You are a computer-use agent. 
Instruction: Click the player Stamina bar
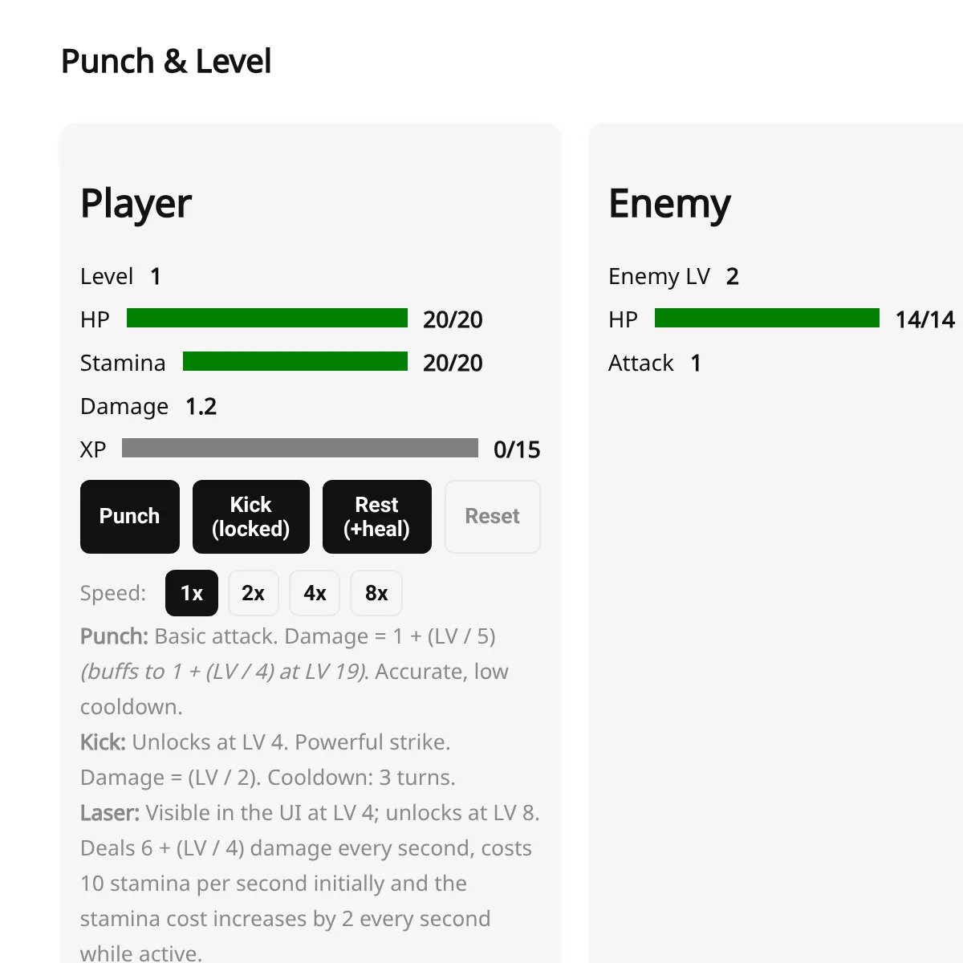click(295, 361)
